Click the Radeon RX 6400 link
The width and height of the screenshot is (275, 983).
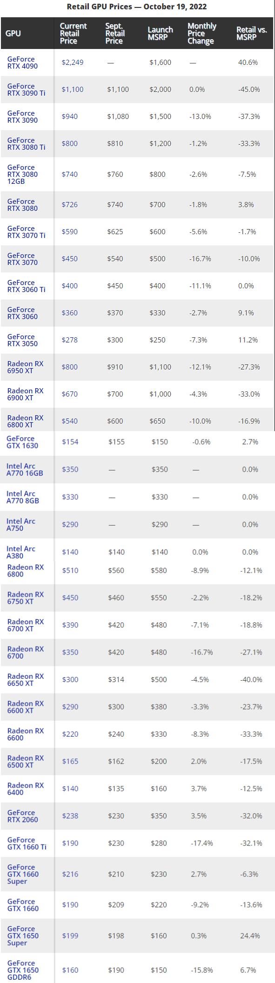pyautogui.click(x=25, y=789)
